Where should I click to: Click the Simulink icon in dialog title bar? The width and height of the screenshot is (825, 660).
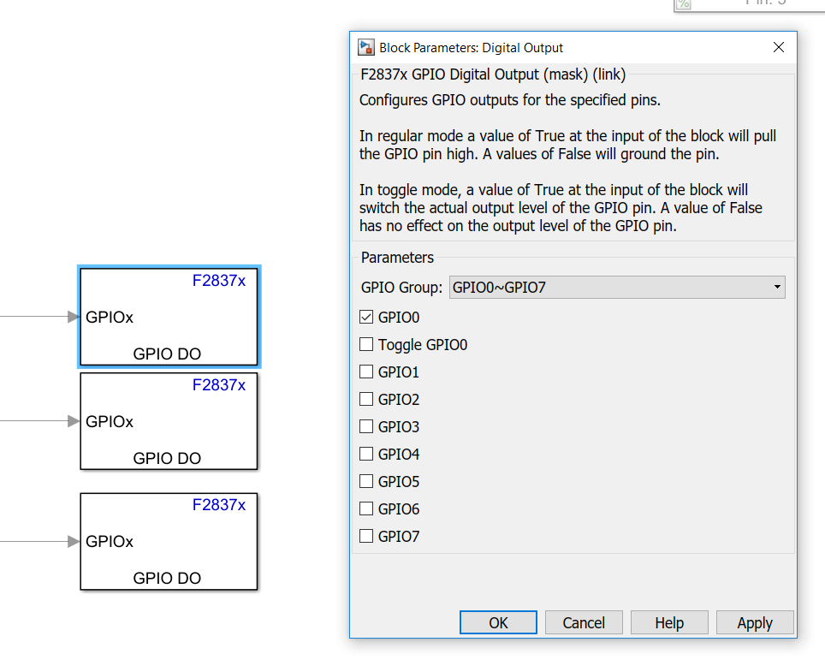tap(365, 47)
